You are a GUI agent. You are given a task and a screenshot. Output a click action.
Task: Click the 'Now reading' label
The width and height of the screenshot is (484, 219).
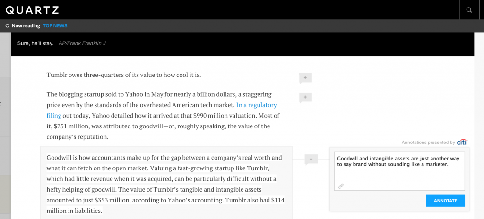26,26
